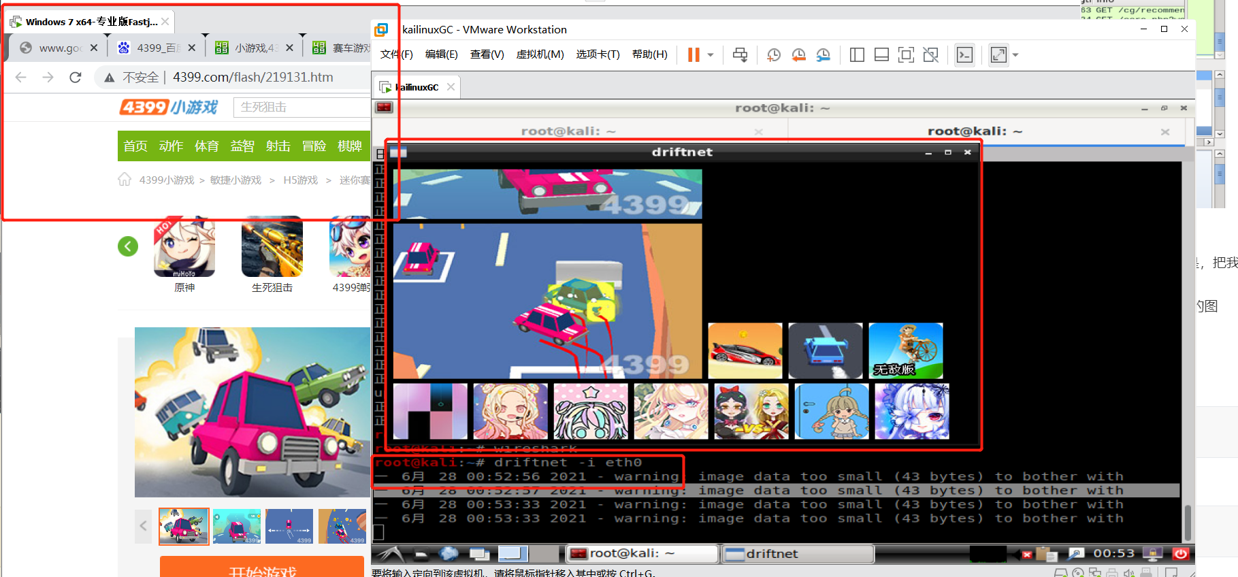Toggle the thumbnail bar view icon
1238x577 pixels.
point(881,55)
